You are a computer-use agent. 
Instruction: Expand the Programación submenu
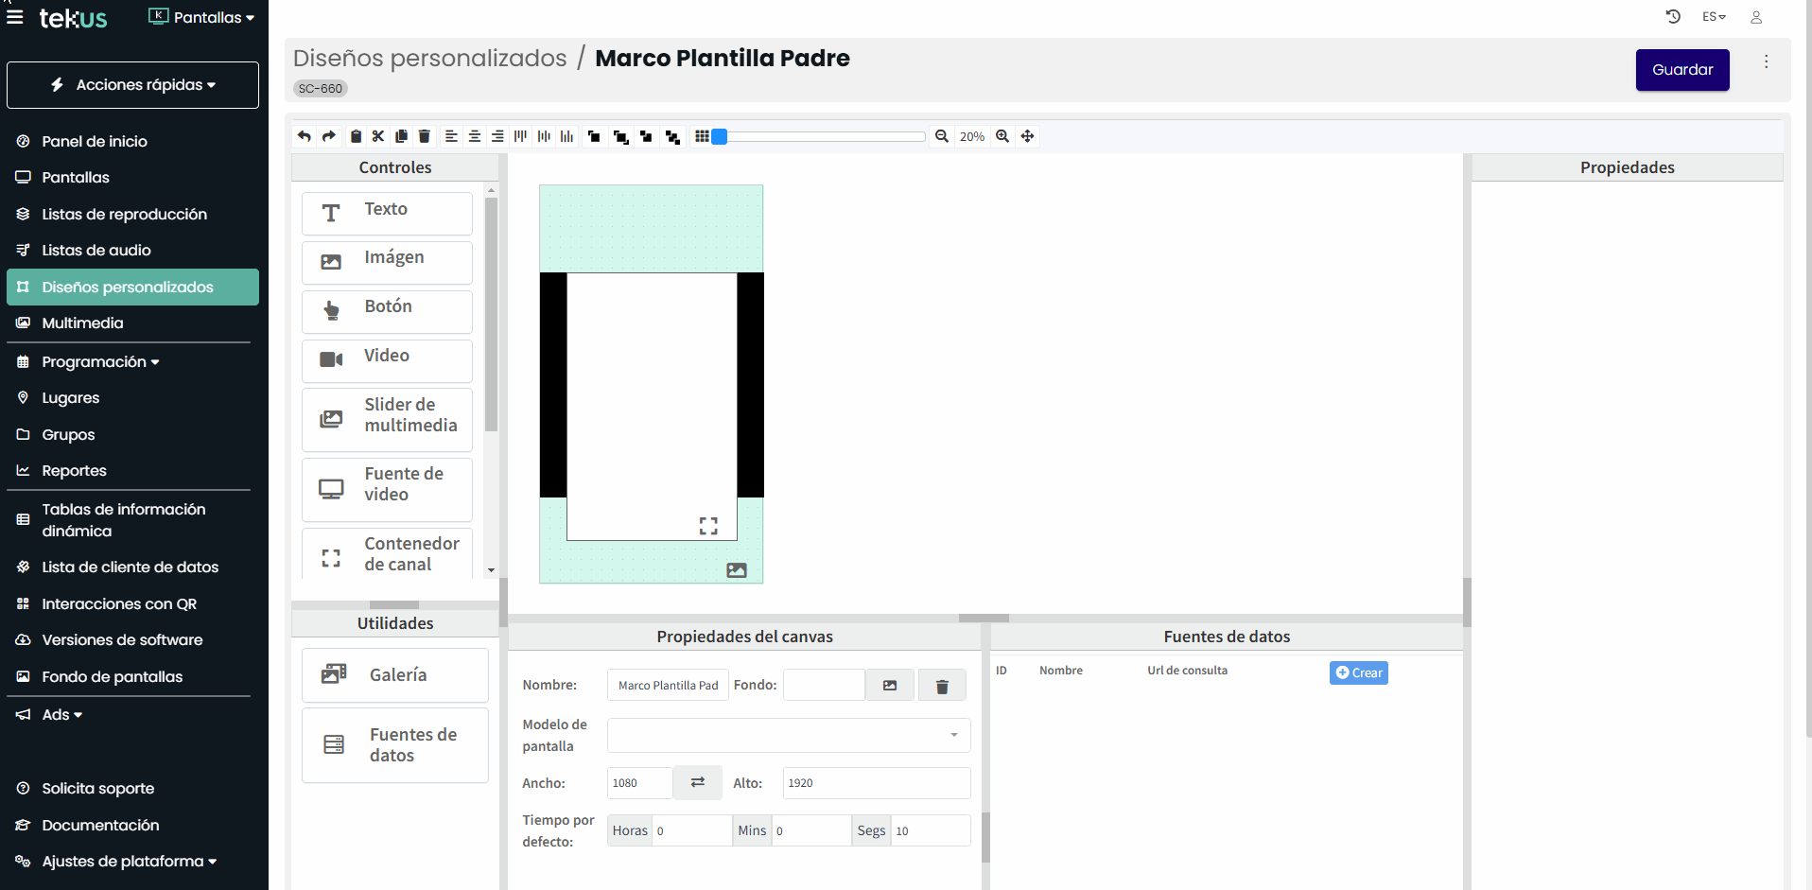pos(100,362)
